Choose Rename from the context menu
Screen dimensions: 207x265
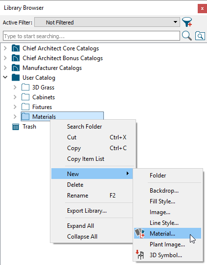click(92, 196)
